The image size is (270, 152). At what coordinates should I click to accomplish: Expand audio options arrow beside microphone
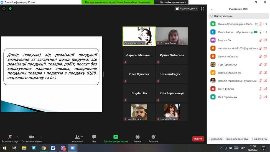point(17,137)
